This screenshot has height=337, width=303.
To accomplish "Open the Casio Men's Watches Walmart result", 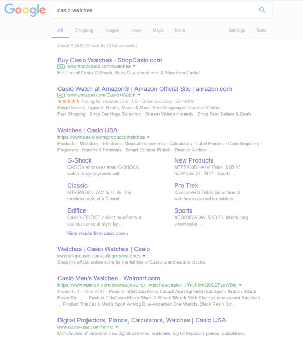I will pos(109,278).
